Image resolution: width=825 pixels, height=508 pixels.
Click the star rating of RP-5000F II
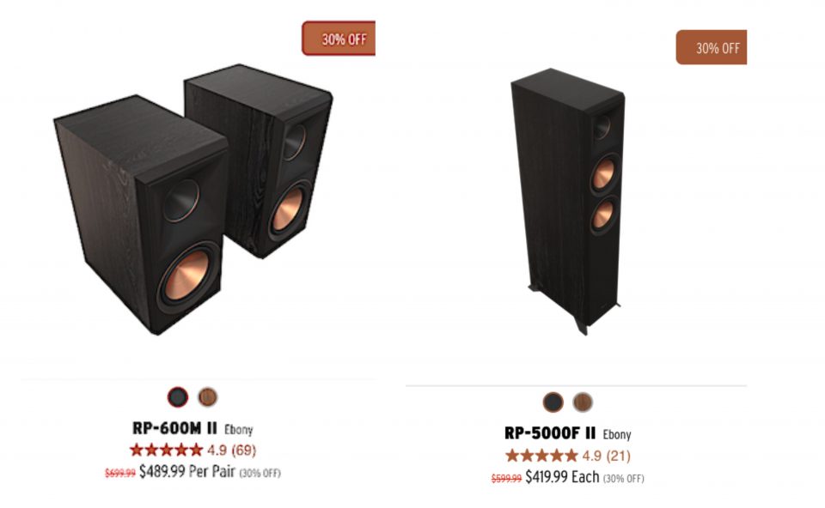pos(541,456)
